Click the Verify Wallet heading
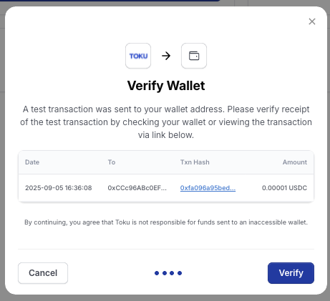 pyautogui.click(x=166, y=86)
